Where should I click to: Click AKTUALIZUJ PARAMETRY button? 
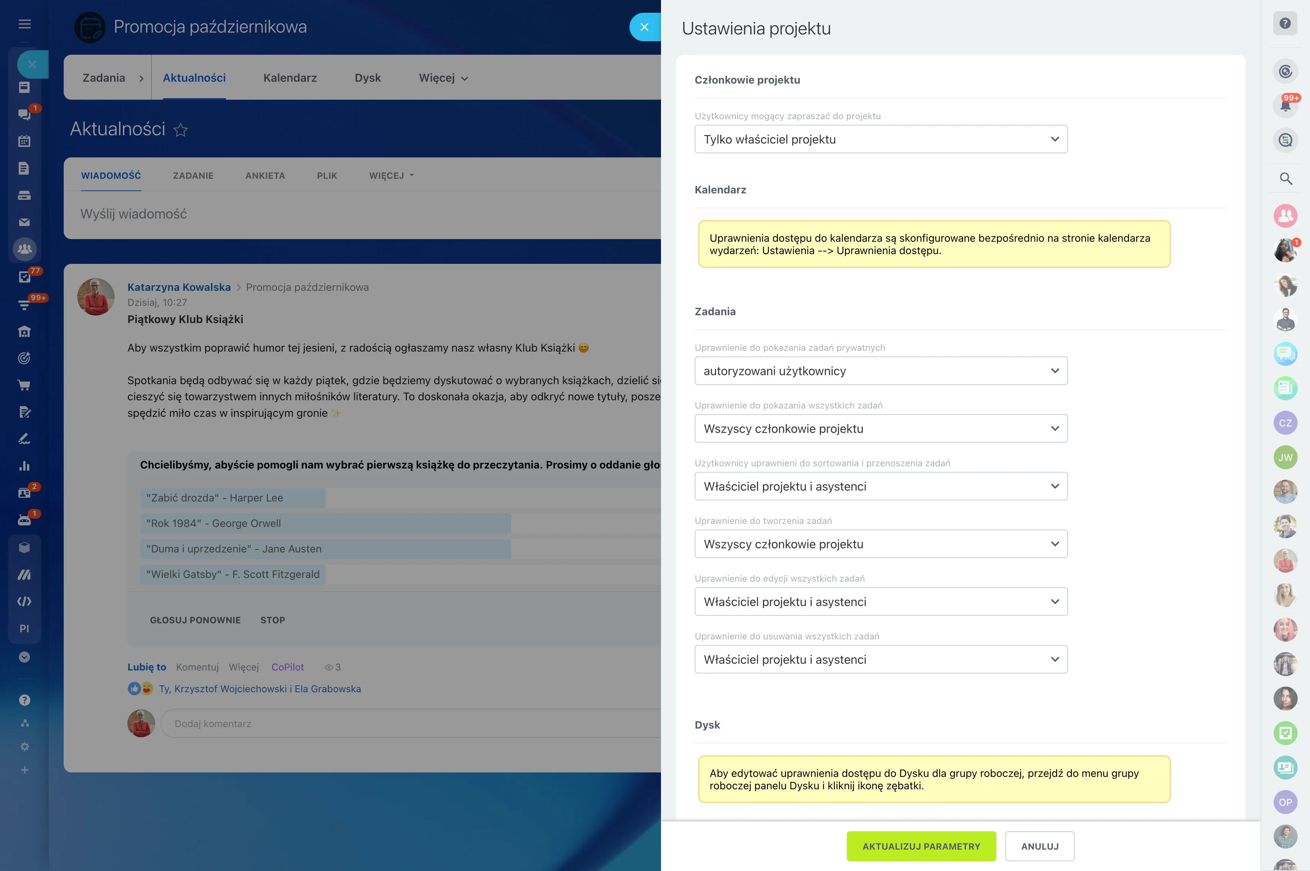click(921, 846)
